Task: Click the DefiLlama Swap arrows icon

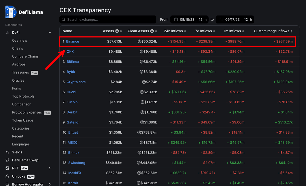Action: [7, 160]
